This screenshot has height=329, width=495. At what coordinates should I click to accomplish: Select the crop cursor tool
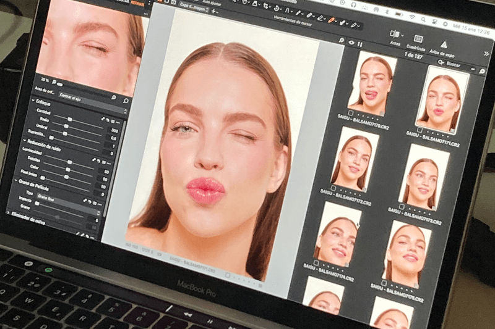pos(267,6)
